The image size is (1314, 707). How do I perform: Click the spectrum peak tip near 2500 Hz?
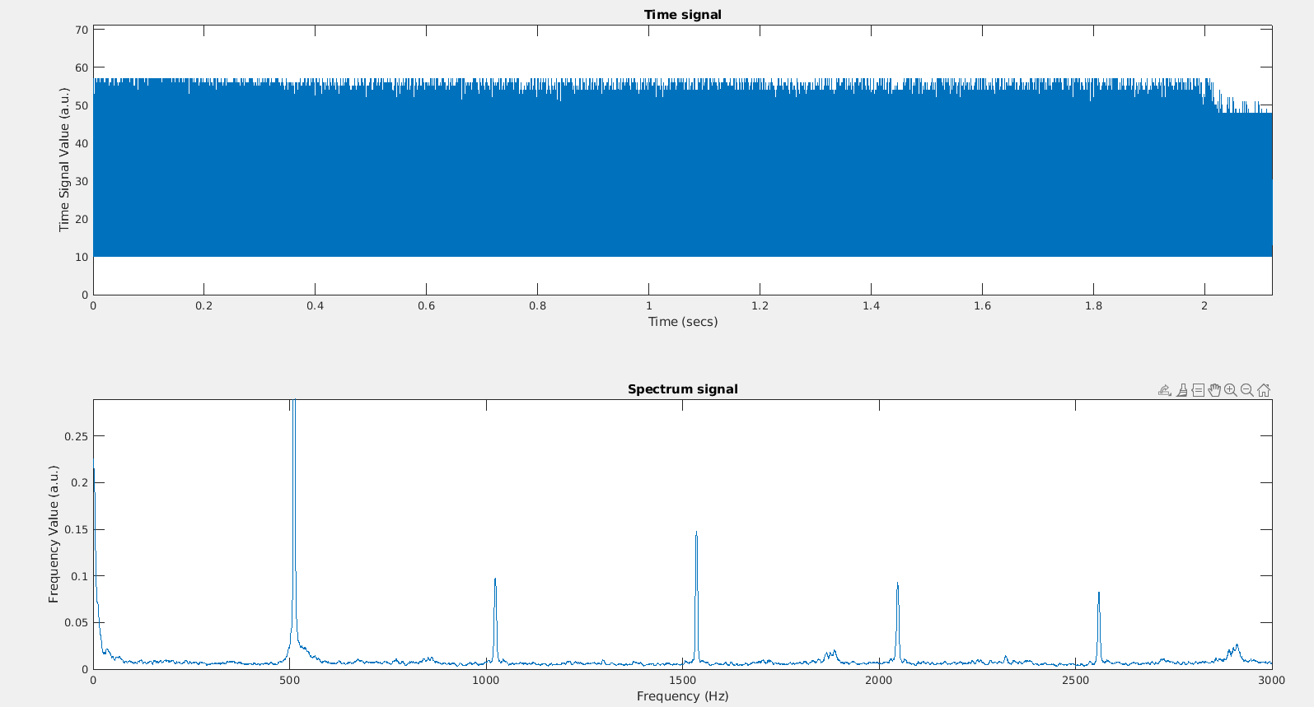[x=1098, y=593]
